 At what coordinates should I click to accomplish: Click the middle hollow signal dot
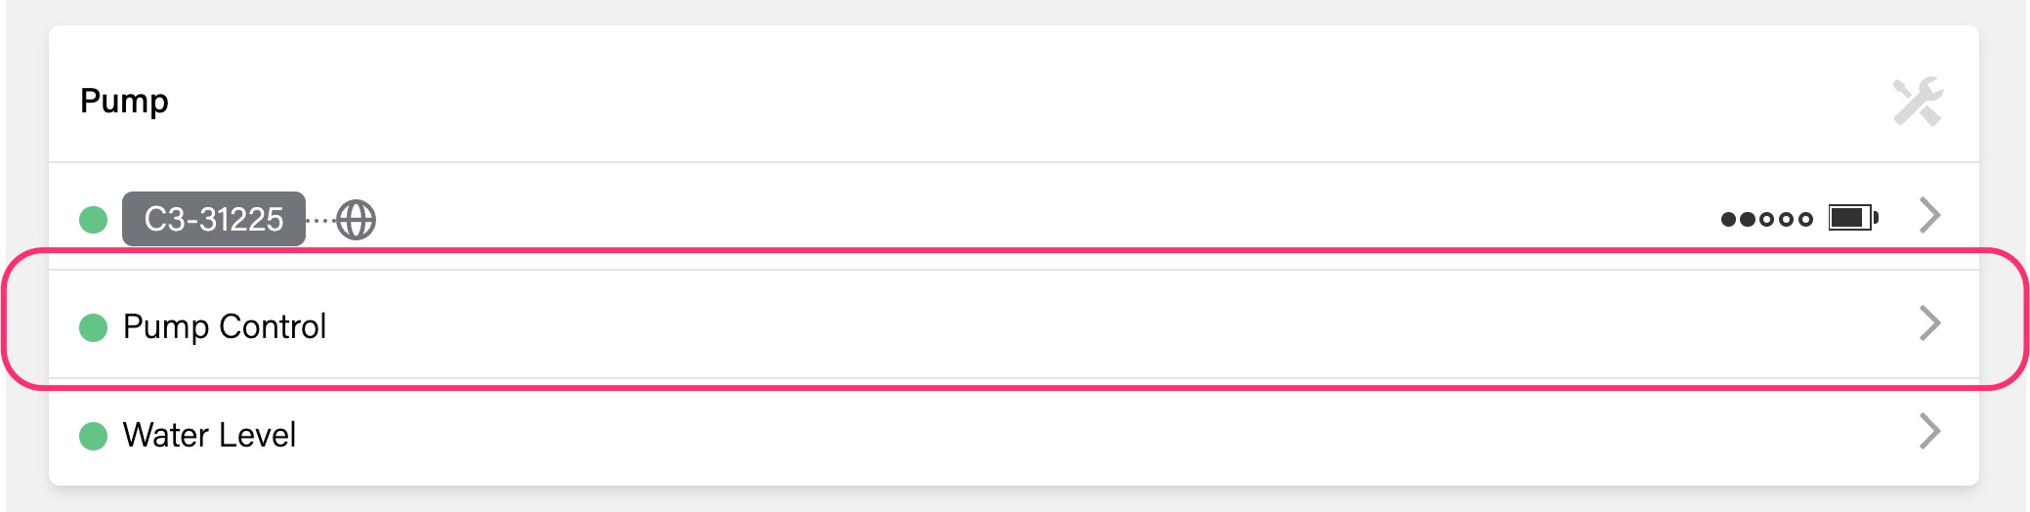tap(1786, 219)
